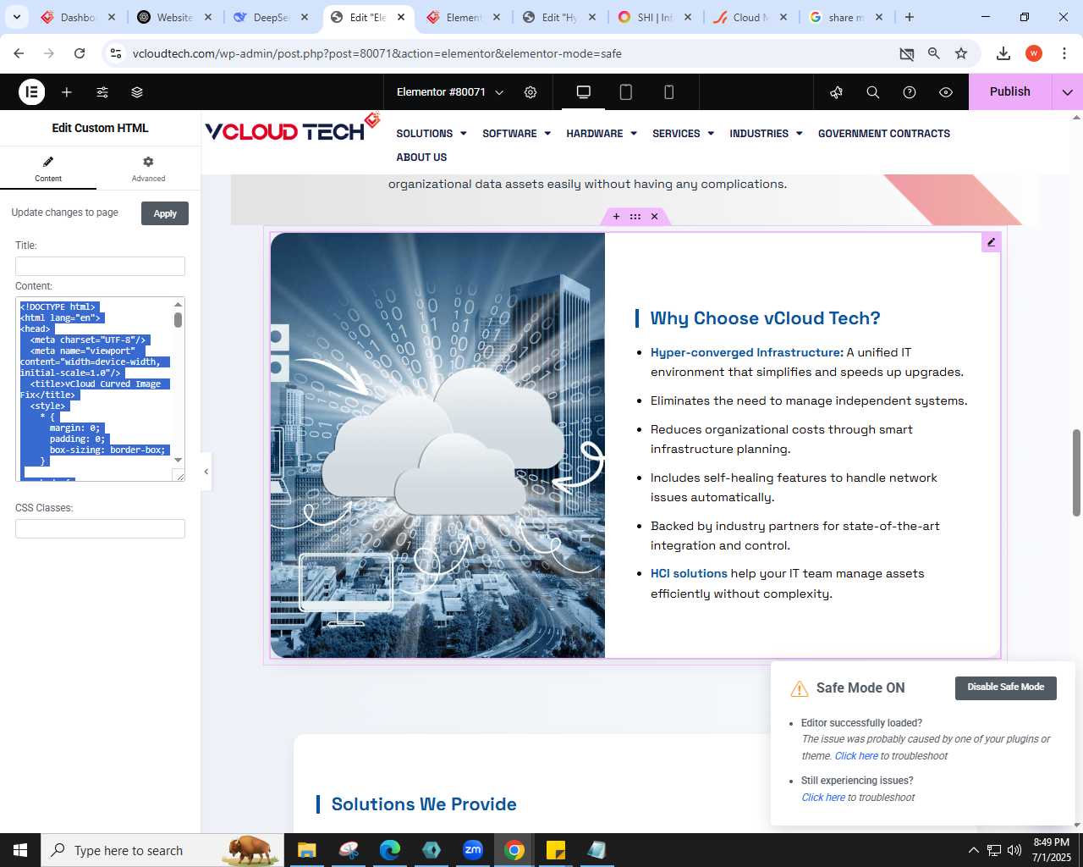Viewport: 1083px width, 867px height.
Task: Open the Help question mark icon
Action: pos(910,92)
